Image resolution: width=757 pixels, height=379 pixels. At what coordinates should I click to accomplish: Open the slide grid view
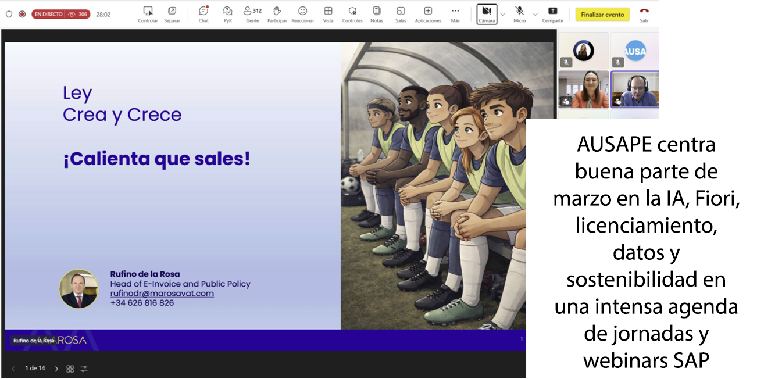(70, 369)
